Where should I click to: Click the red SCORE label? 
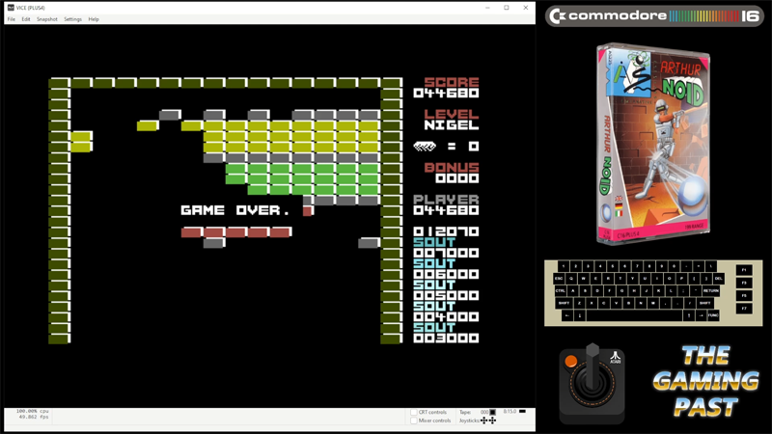pos(452,82)
